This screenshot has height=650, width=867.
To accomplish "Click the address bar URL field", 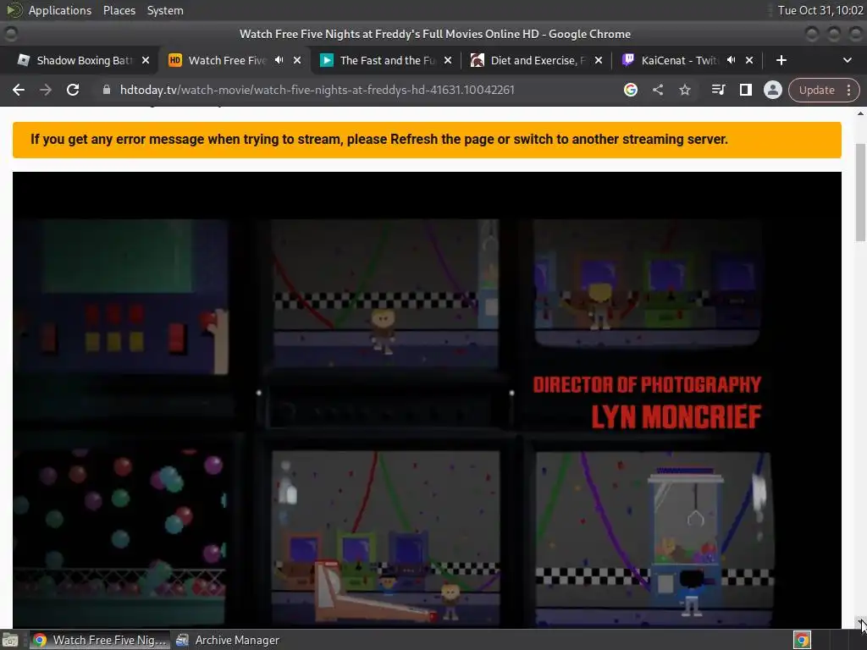I will coord(317,90).
